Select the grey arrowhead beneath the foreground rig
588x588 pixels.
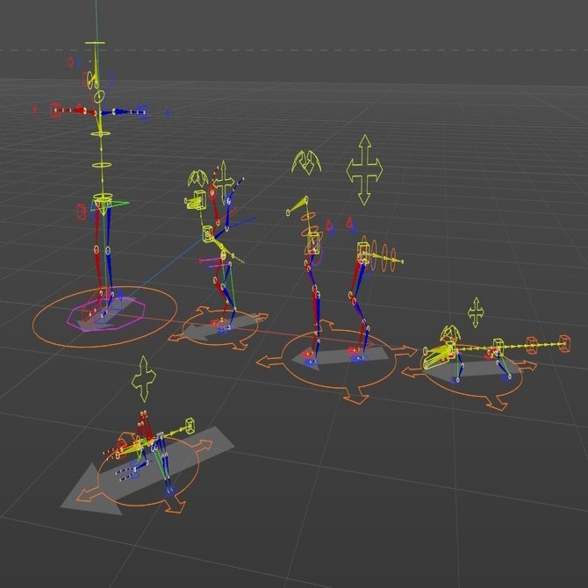click(x=92, y=493)
